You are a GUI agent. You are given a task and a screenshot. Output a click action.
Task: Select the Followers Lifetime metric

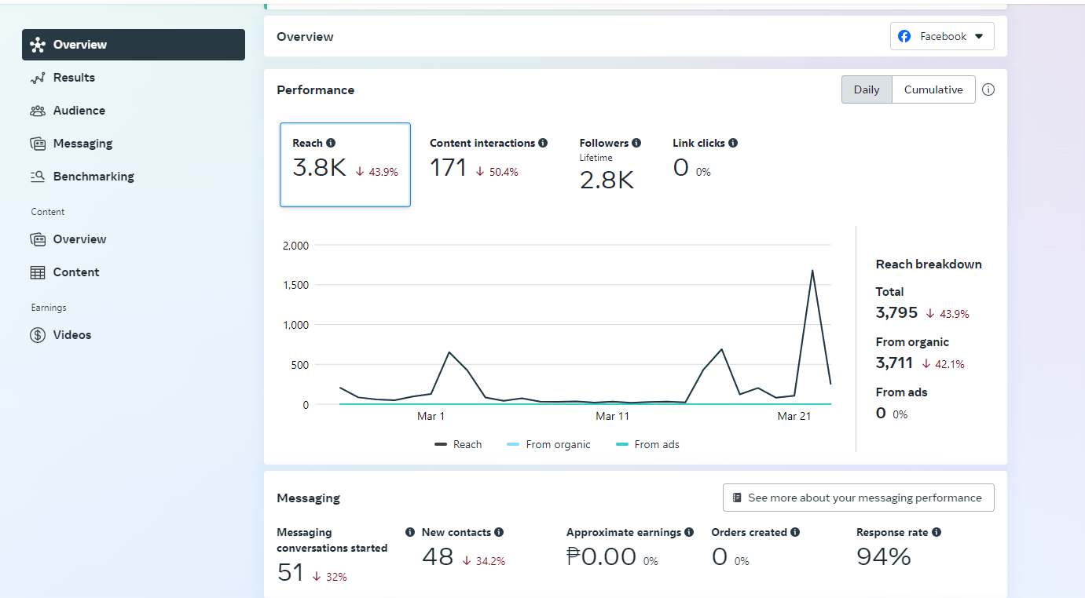610,165
